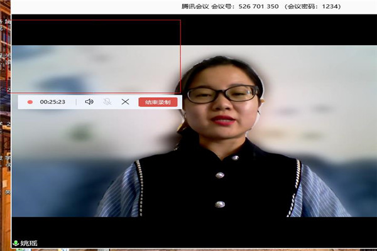The width and height of the screenshot is (377, 251).
Task: Toggle the muted microphone in the recording toolbar
Action: (107, 102)
